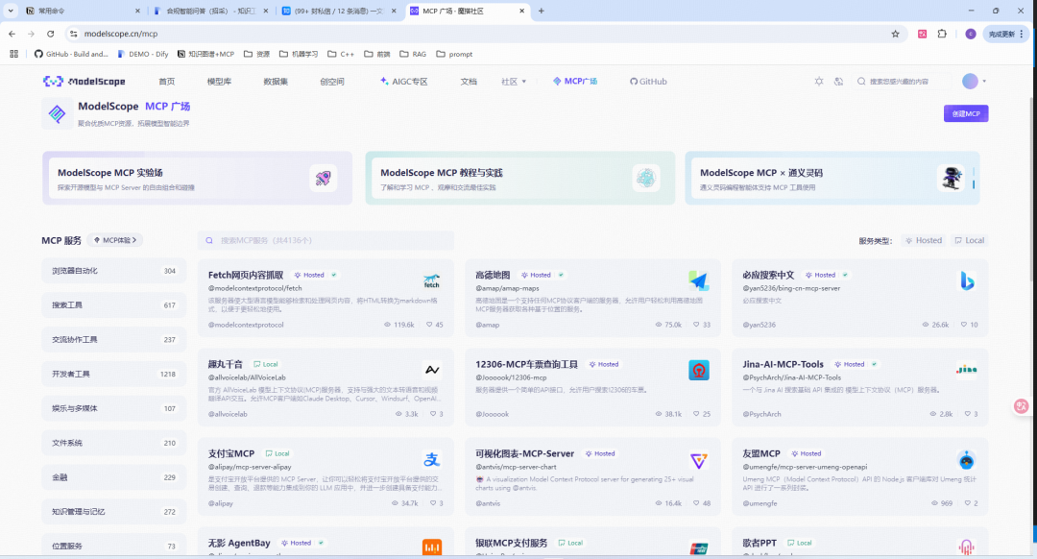Open the Chrome apps grid in bookmarks bar
This screenshot has width=1037, height=559.
click(13, 54)
